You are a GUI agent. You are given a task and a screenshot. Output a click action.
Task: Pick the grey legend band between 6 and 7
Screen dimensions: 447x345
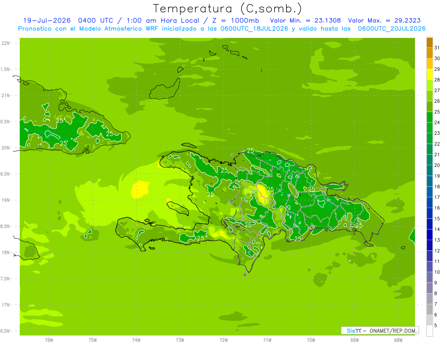pyautogui.click(x=429, y=310)
